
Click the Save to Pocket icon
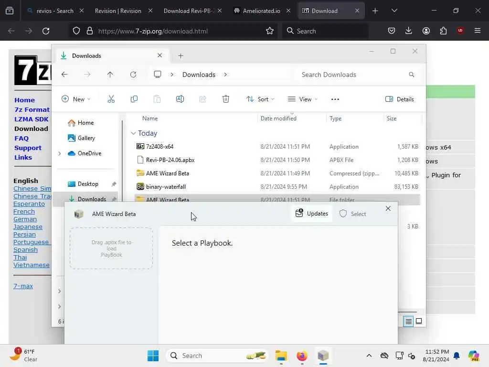click(x=392, y=31)
